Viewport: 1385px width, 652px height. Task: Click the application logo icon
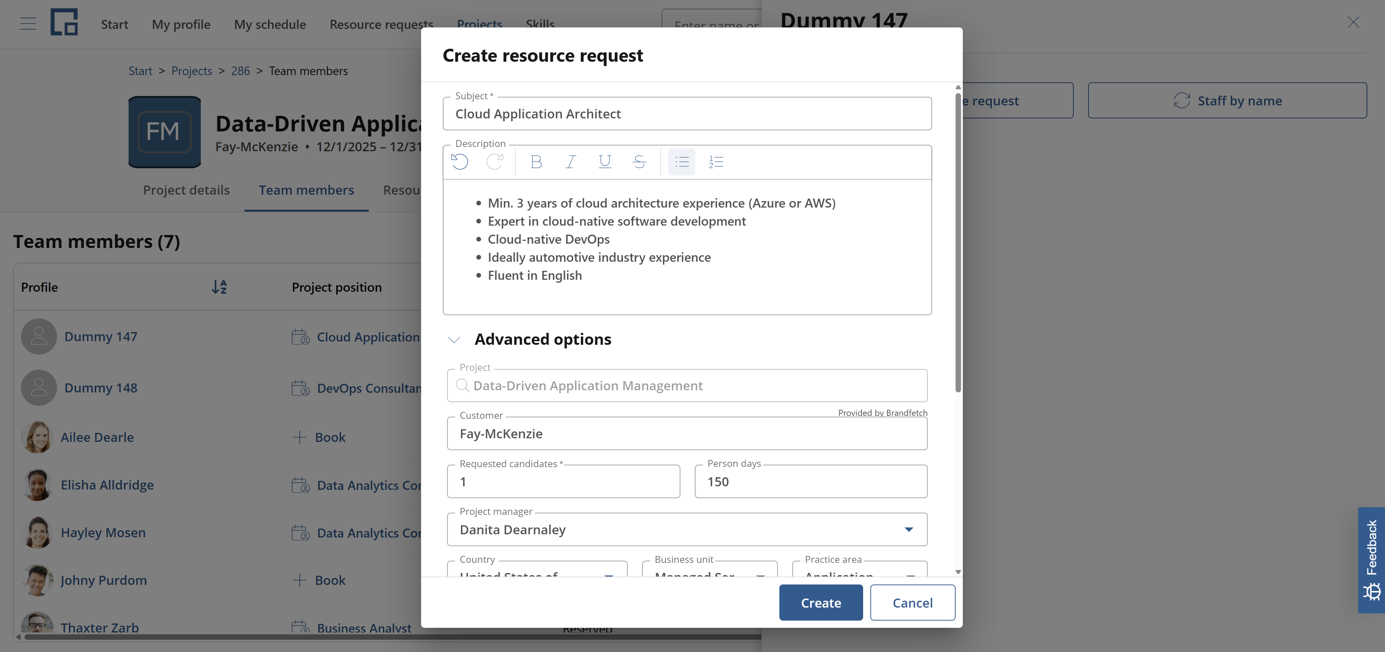click(64, 22)
